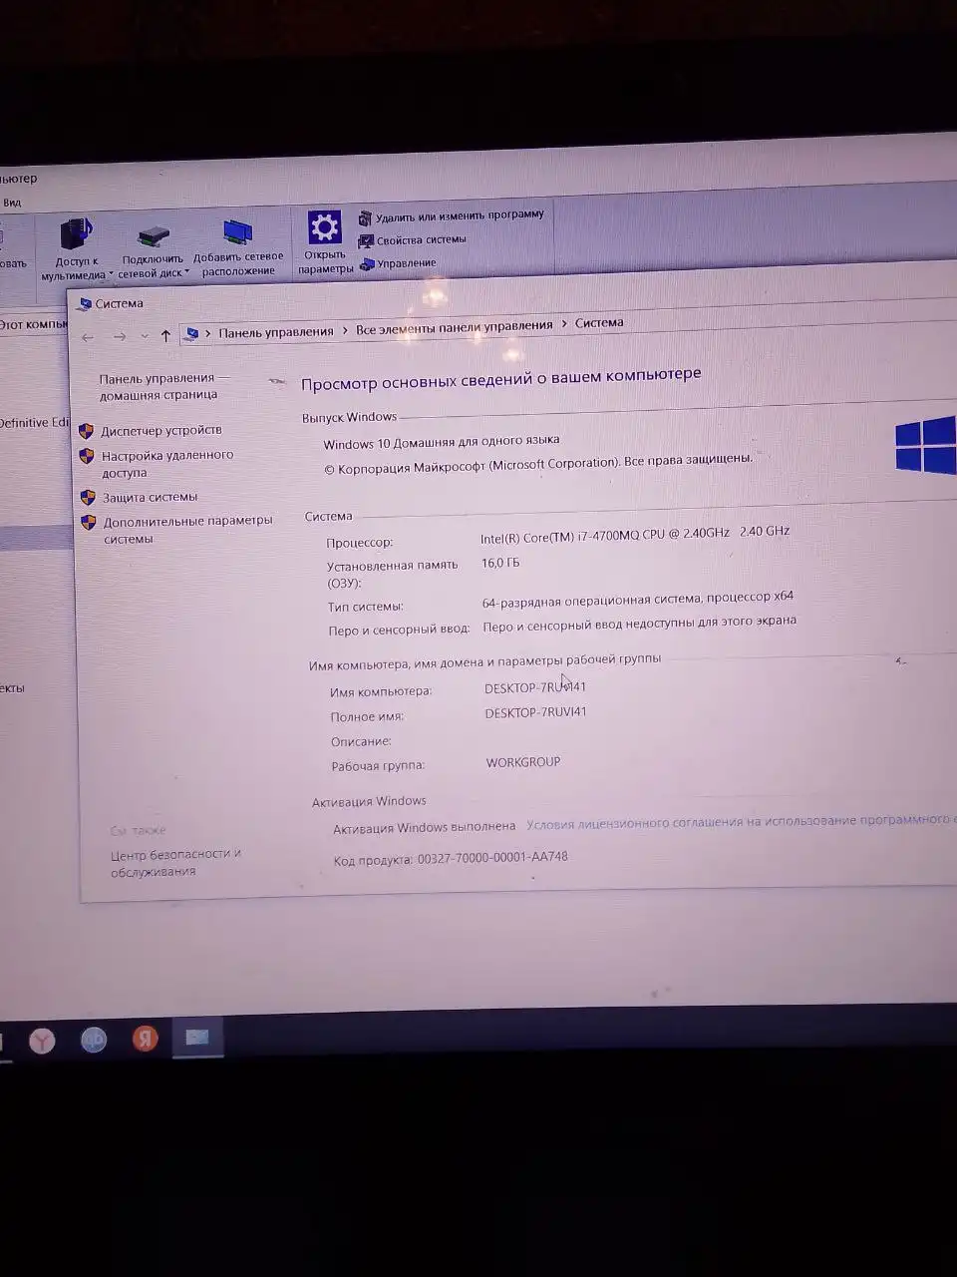Click the Открыть параметры gear icon
Viewport: 957px width, 1277px height.
coord(324,229)
